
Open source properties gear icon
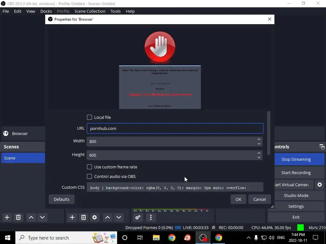95,217
